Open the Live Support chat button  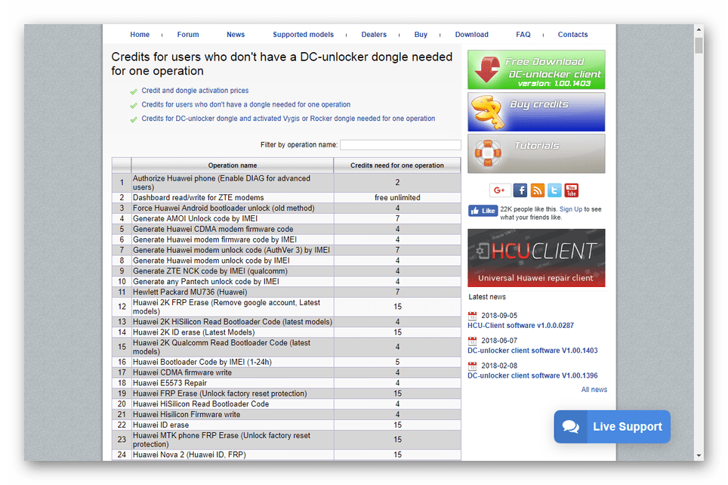(612, 427)
